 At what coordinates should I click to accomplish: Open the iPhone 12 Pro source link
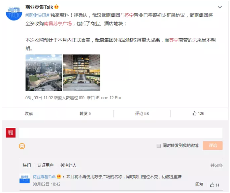[108, 98]
